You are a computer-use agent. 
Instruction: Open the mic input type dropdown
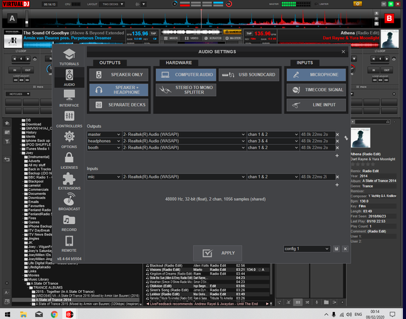pyautogui.click(x=104, y=177)
